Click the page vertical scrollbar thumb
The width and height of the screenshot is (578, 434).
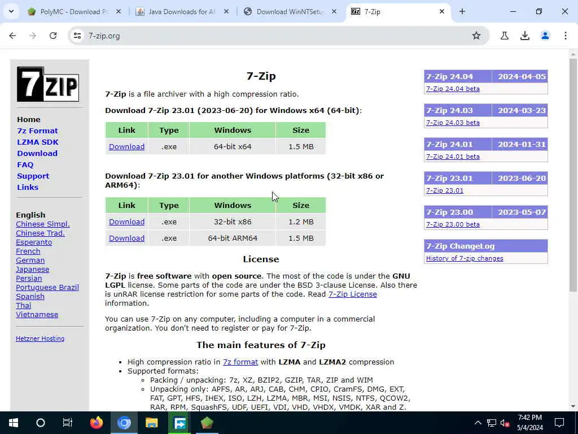573,175
